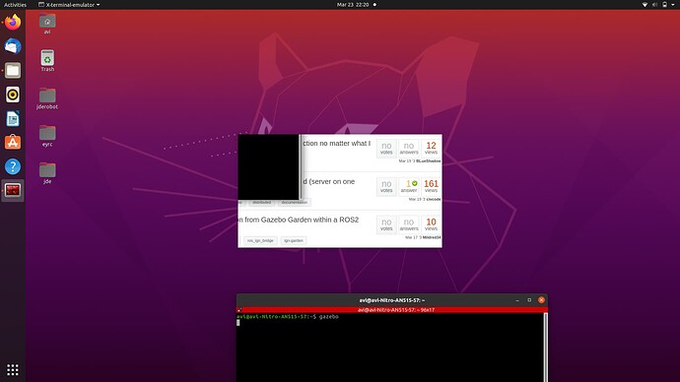680x382 pixels.
Task: Click the 'ign-garden' tag
Action: (x=293, y=240)
